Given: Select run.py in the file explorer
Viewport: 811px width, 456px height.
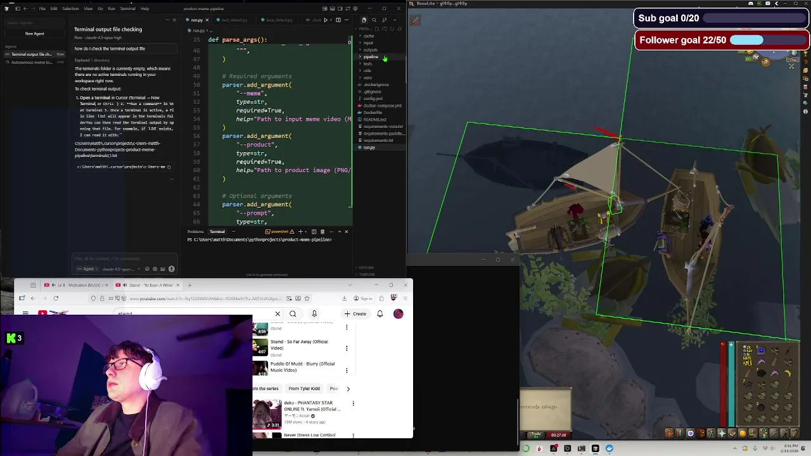Looking at the screenshot, I should click(369, 148).
